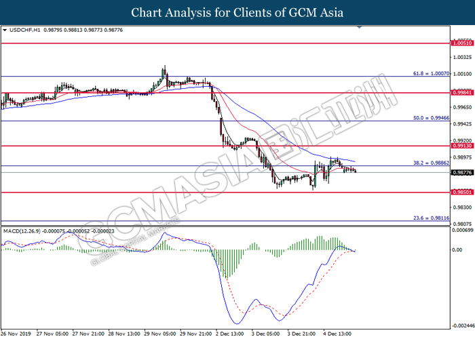
Task: Select the red 1.00510 resistance price tag
Action: pyautogui.click(x=461, y=43)
